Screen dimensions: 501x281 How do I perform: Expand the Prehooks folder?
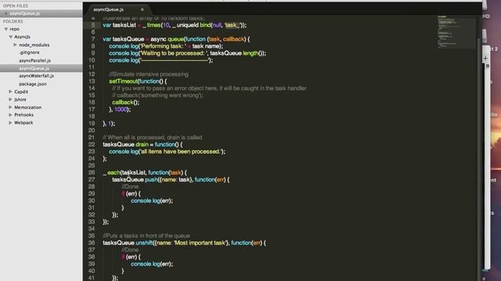(10, 115)
